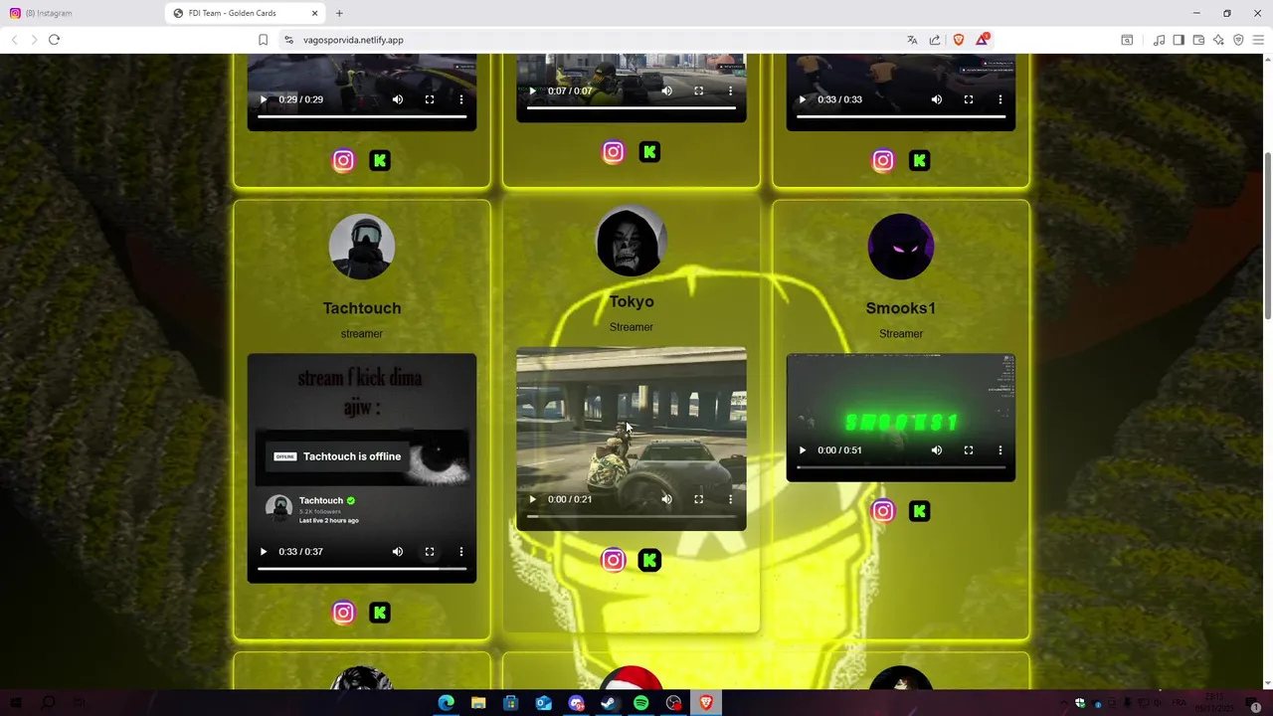Mute the Tokyo video
The width and height of the screenshot is (1273, 716).
[x=667, y=499]
